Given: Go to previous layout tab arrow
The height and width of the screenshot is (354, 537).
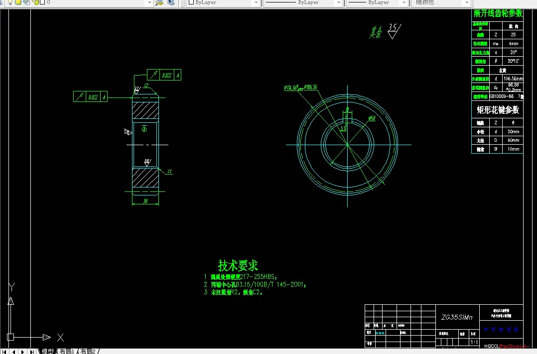Looking at the screenshot, I should click(13, 352).
